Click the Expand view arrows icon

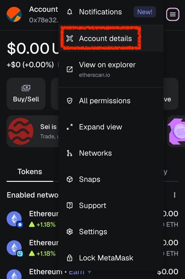pyautogui.click(x=70, y=127)
